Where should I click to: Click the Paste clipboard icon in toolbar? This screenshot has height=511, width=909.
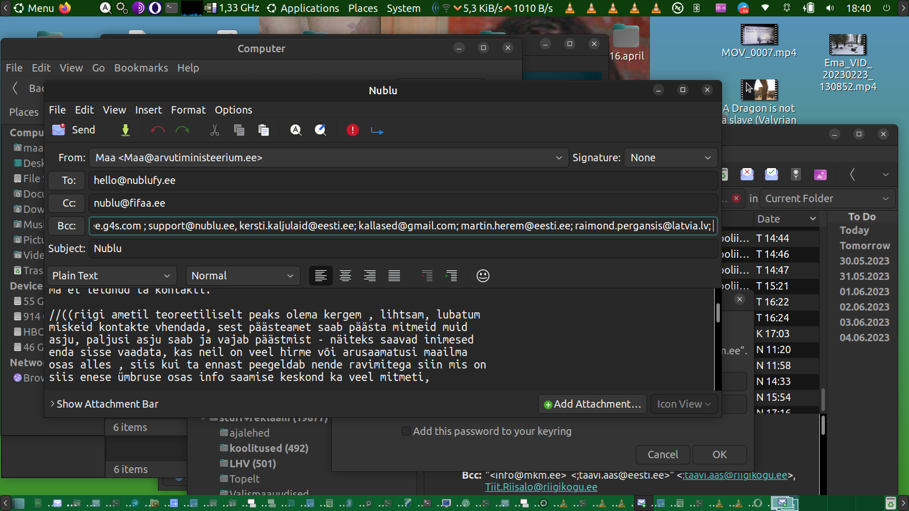[x=264, y=131]
